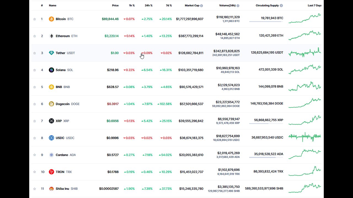Sort by Market Cap column header

point(192,5)
